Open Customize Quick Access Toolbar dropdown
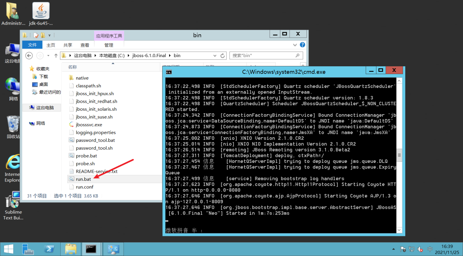Image resolution: width=463 pixels, height=256 pixels. [x=49, y=35]
